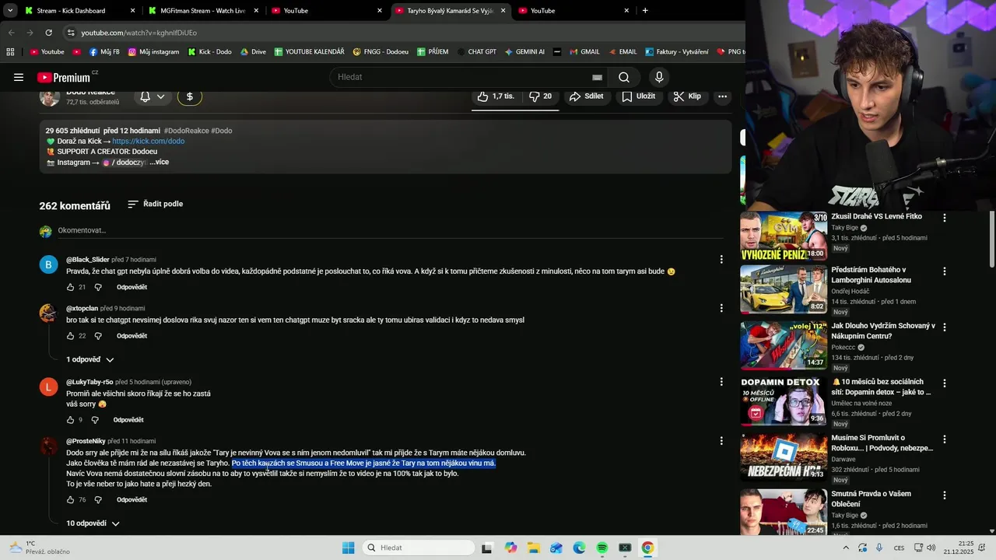Like Black_Slider's comment
This screenshot has width=996, height=560.
pyautogui.click(x=70, y=287)
